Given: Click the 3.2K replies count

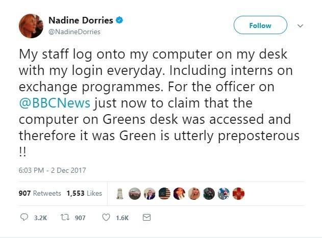Looking at the screenshot, I should click(40, 218).
